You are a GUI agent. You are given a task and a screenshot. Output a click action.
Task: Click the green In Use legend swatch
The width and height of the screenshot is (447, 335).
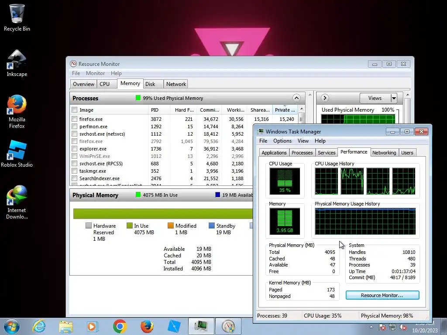pyautogui.click(x=129, y=226)
